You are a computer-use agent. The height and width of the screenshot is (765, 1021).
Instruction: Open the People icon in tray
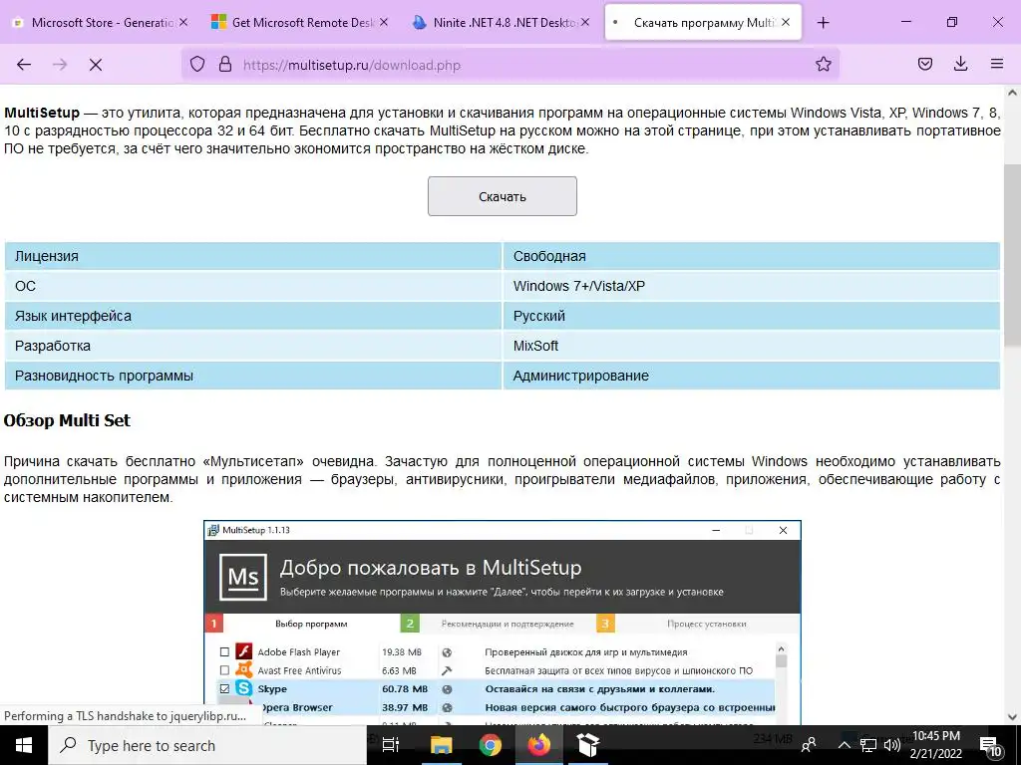809,745
